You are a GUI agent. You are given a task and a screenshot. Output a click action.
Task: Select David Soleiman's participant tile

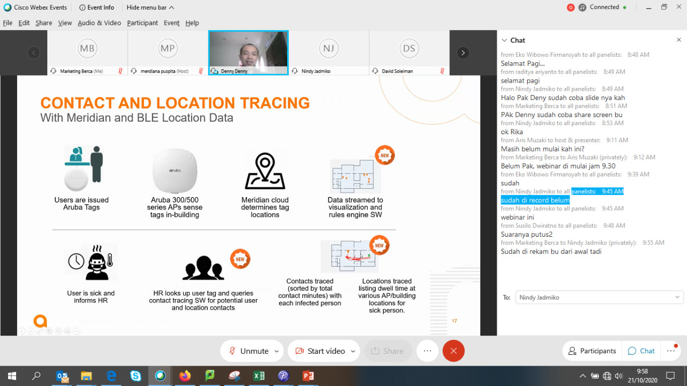click(x=410, y=53)
